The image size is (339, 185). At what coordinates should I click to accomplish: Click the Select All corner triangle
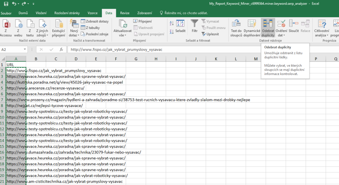[3, 59]
